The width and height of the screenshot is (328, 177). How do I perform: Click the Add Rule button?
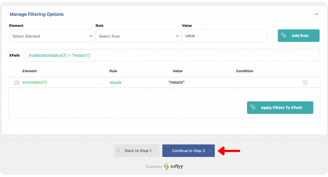click(298, 36)
